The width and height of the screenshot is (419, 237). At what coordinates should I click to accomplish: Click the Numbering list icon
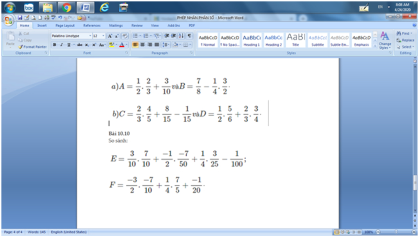[146, 36]
